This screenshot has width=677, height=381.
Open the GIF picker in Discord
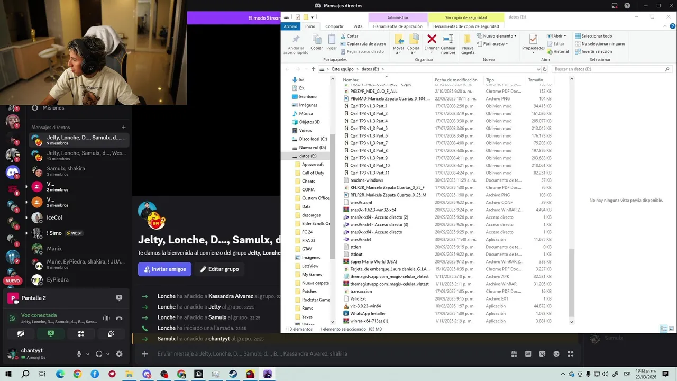pos(528,354)
